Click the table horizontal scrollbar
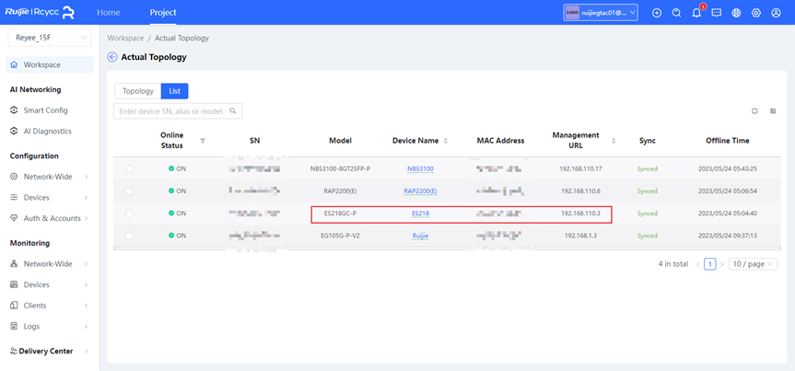Viewport: 795px width, 371px height. (x=447, y=249)
